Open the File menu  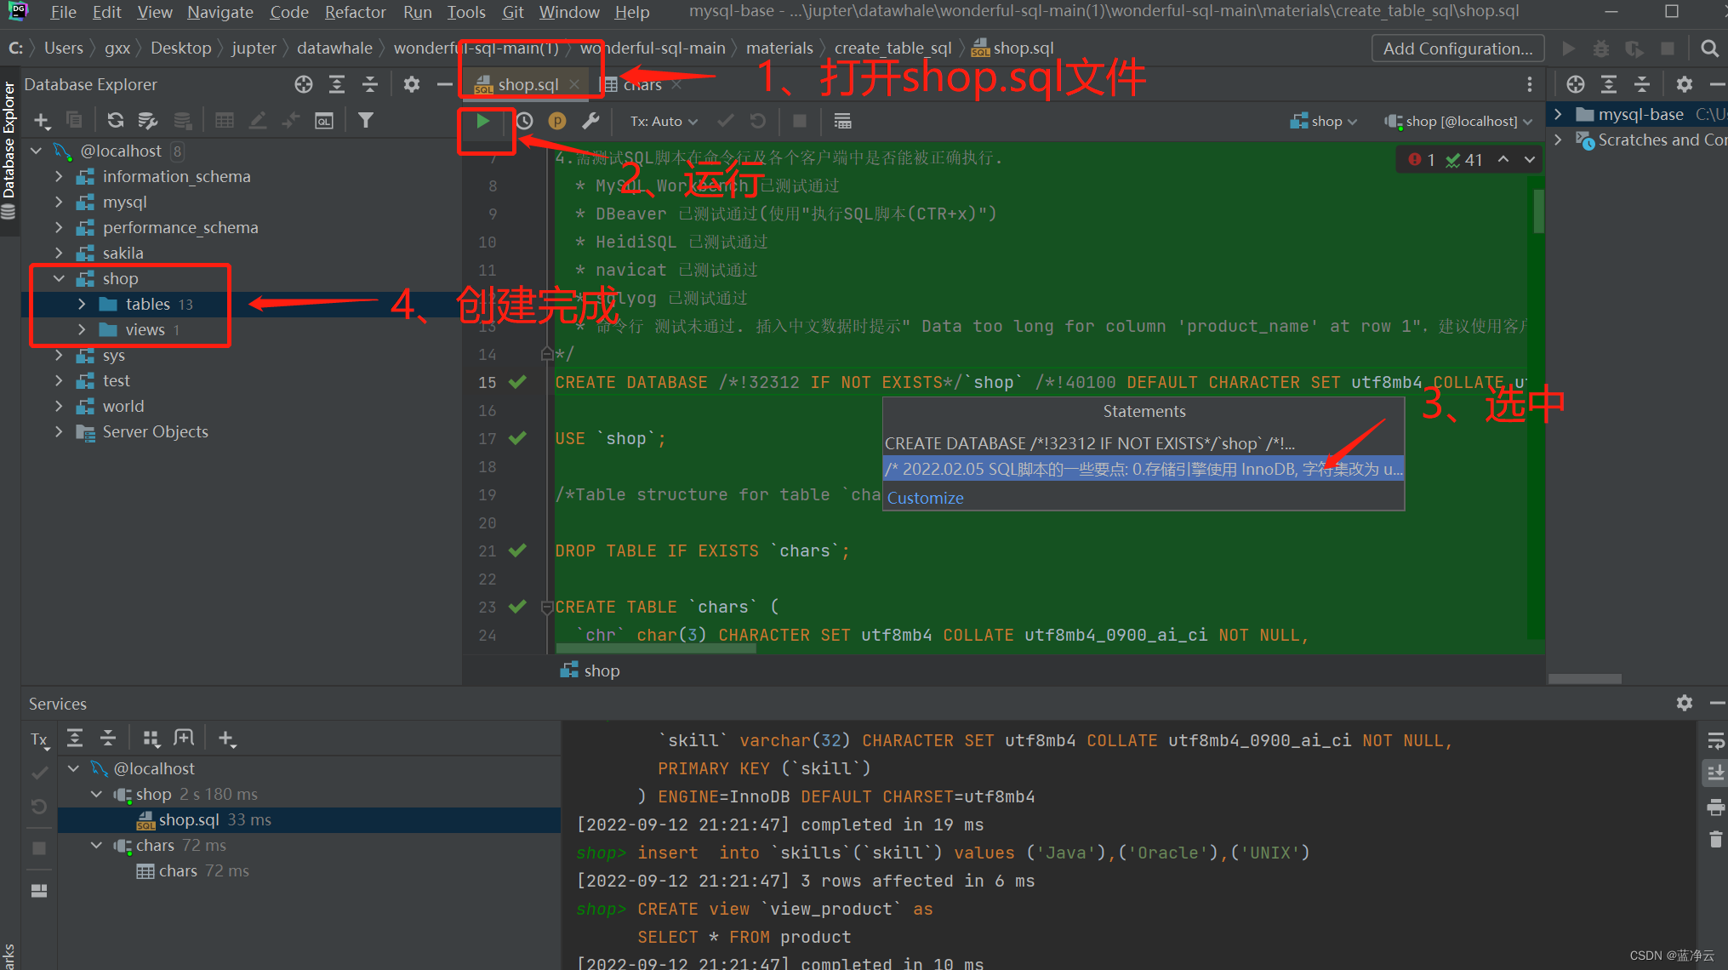[x=63, y=12]
